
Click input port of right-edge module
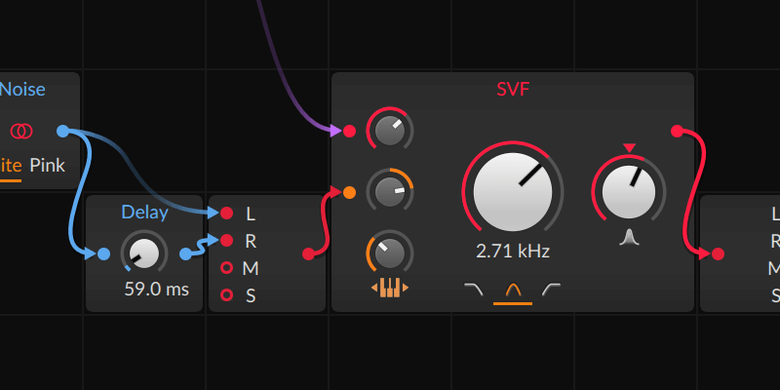(718, 254)
